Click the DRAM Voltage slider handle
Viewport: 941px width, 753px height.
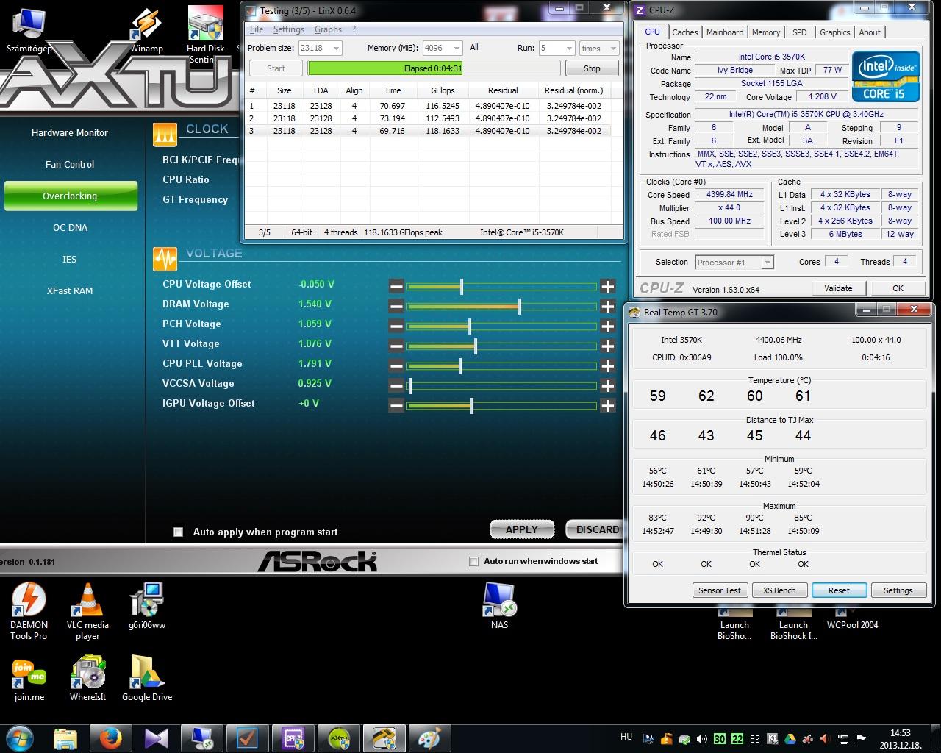pos(520,306)
